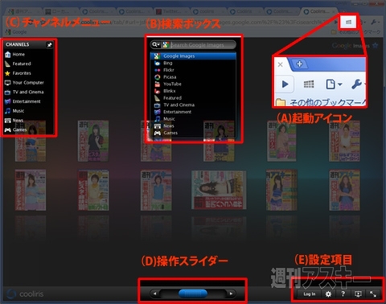The height and width of the screenshot is (304, 386).
Task: Launch Cooliris with the browser toolbar wall icon
Action: pyautogui.click(x=348, y=22)
